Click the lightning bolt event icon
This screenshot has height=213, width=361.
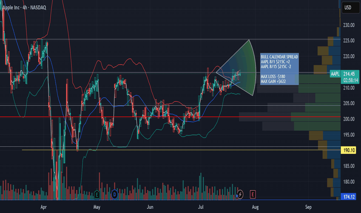pyautogui.click(x=240, y=194)
